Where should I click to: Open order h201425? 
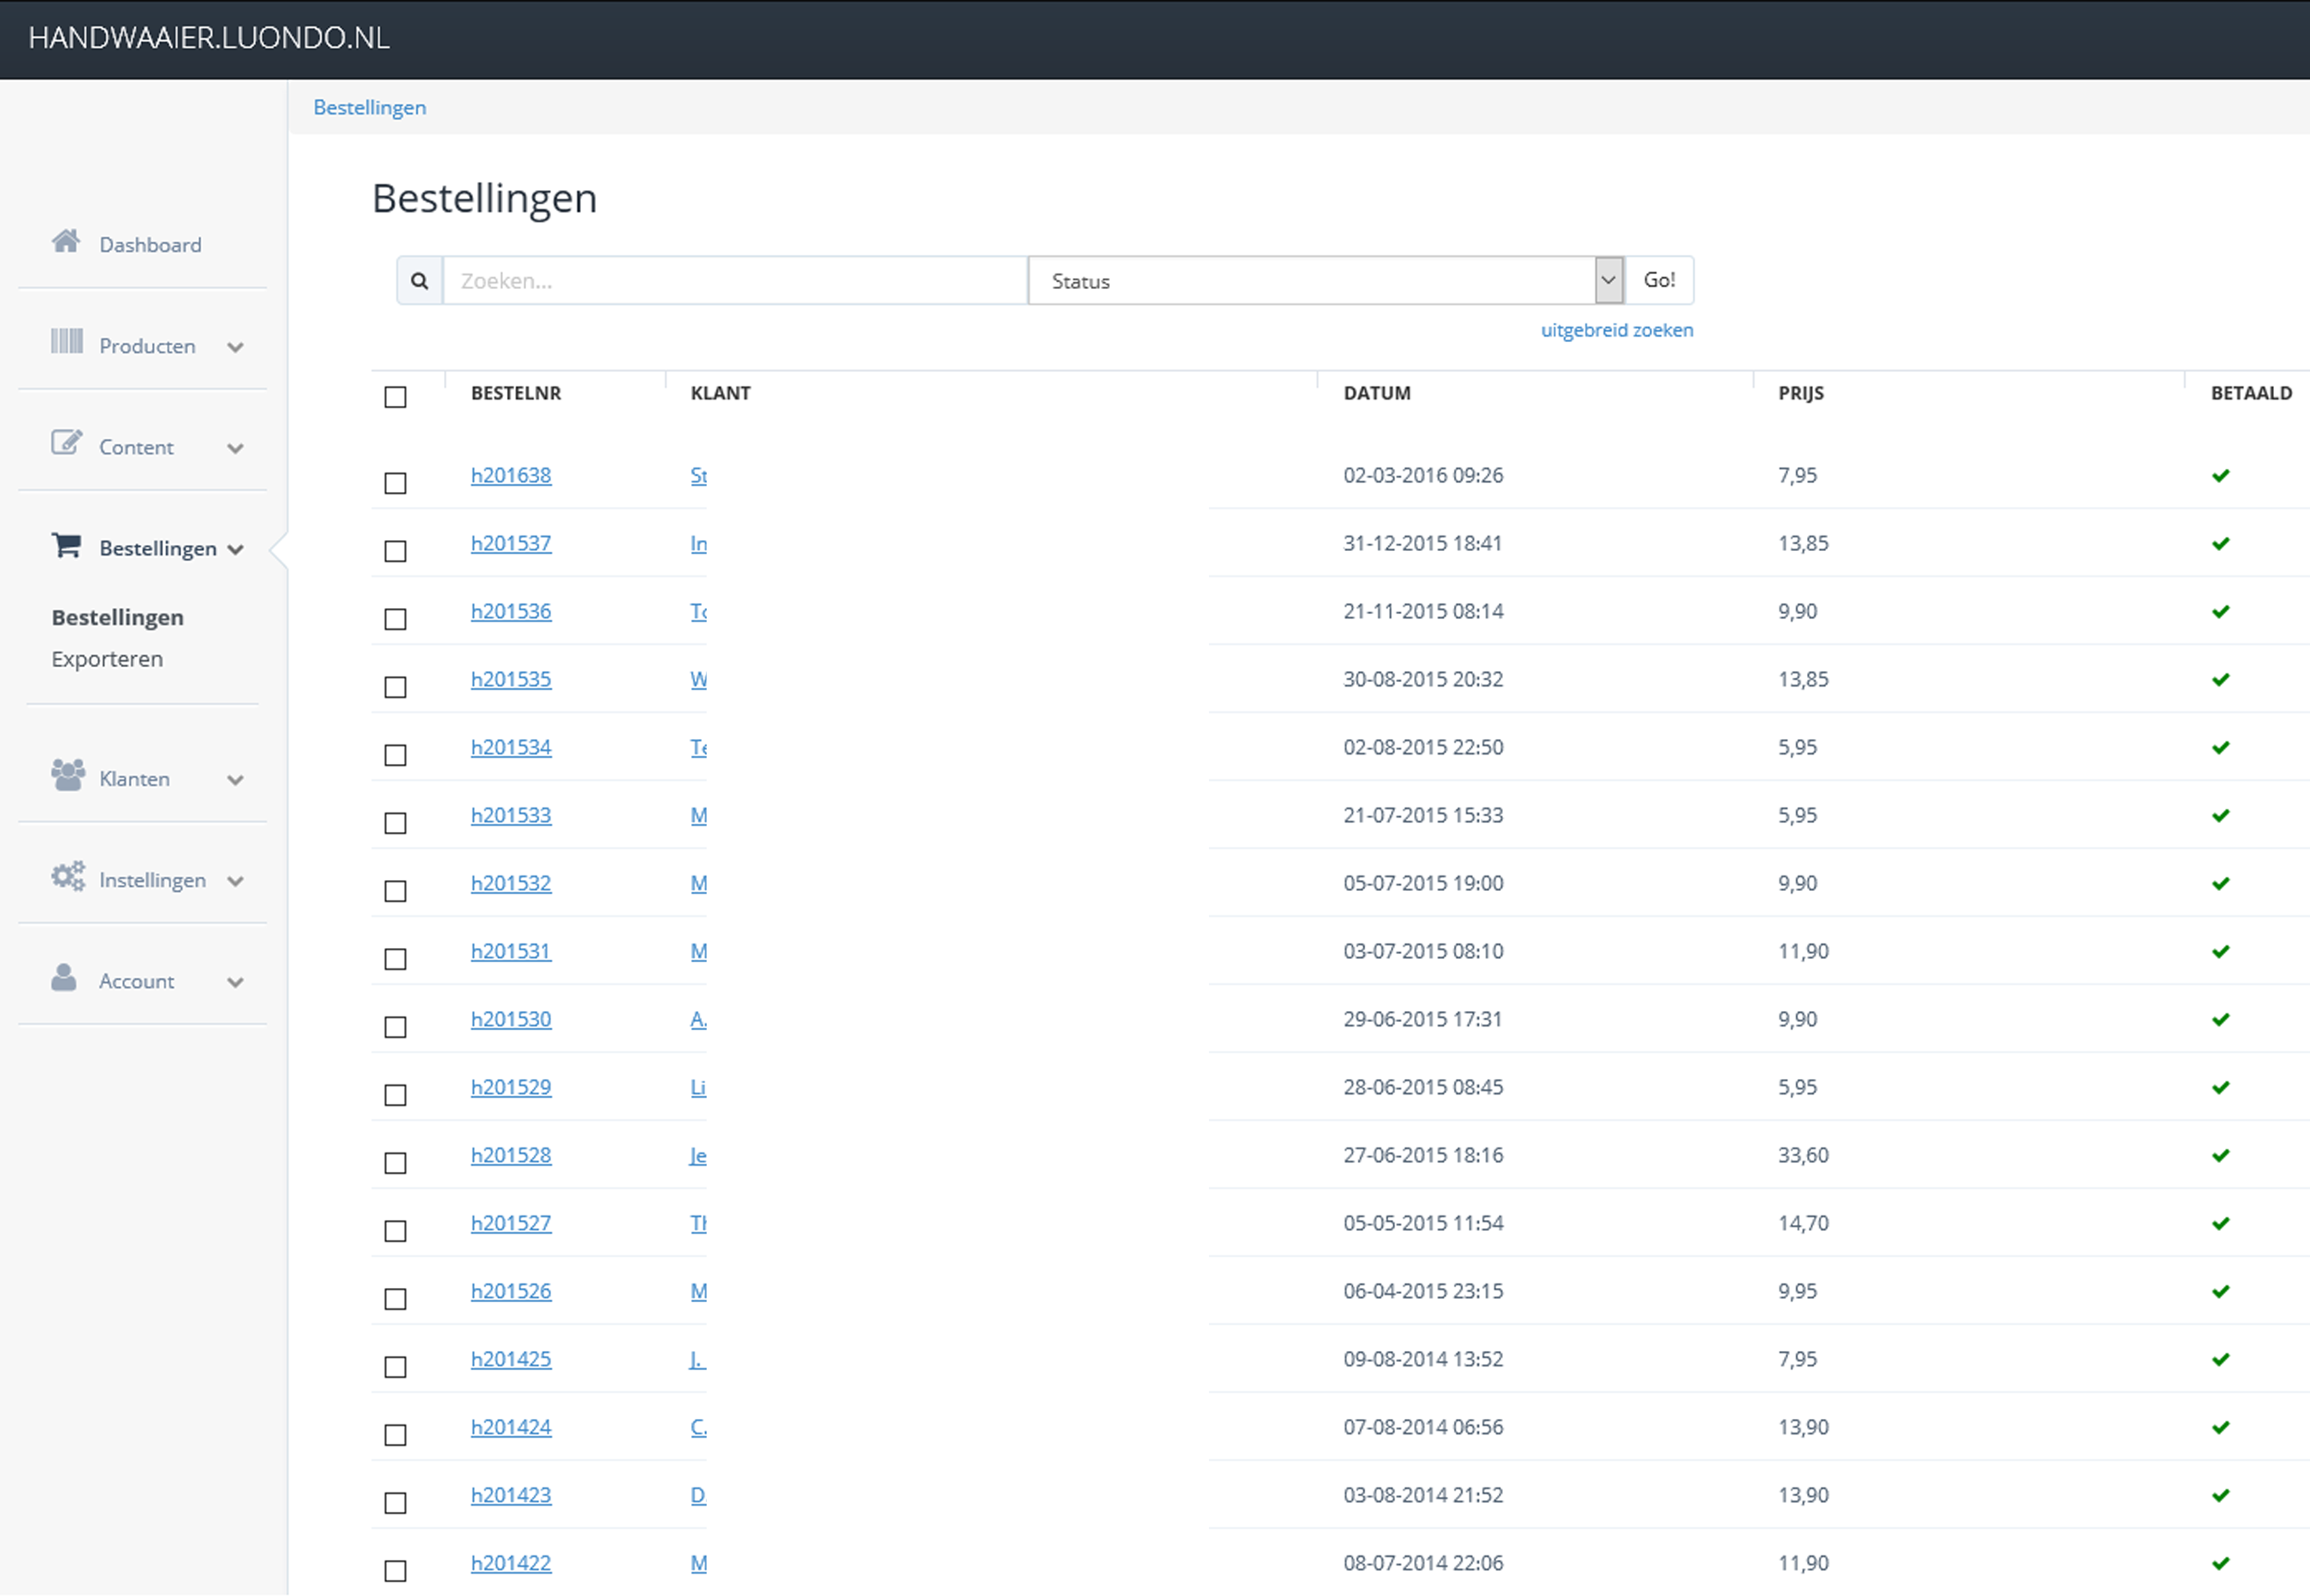[511, 1360]
